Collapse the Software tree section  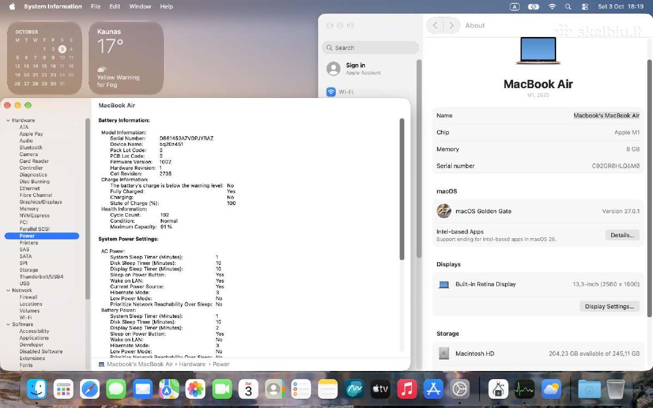(8, 324)
